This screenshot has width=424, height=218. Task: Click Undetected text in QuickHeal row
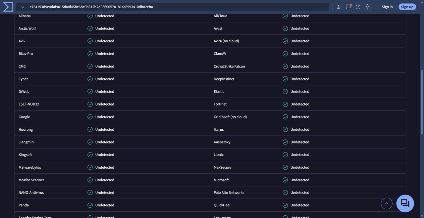300,205
